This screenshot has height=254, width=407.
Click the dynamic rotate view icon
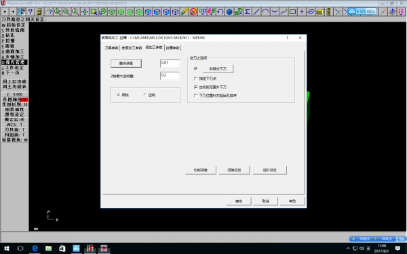point(103,12)
